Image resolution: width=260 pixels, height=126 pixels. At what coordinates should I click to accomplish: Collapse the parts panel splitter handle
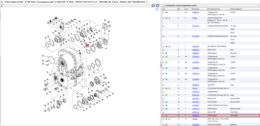tap(161, 65)
